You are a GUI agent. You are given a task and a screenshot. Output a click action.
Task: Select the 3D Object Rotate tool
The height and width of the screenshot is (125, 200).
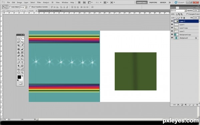tap(19, 70)
